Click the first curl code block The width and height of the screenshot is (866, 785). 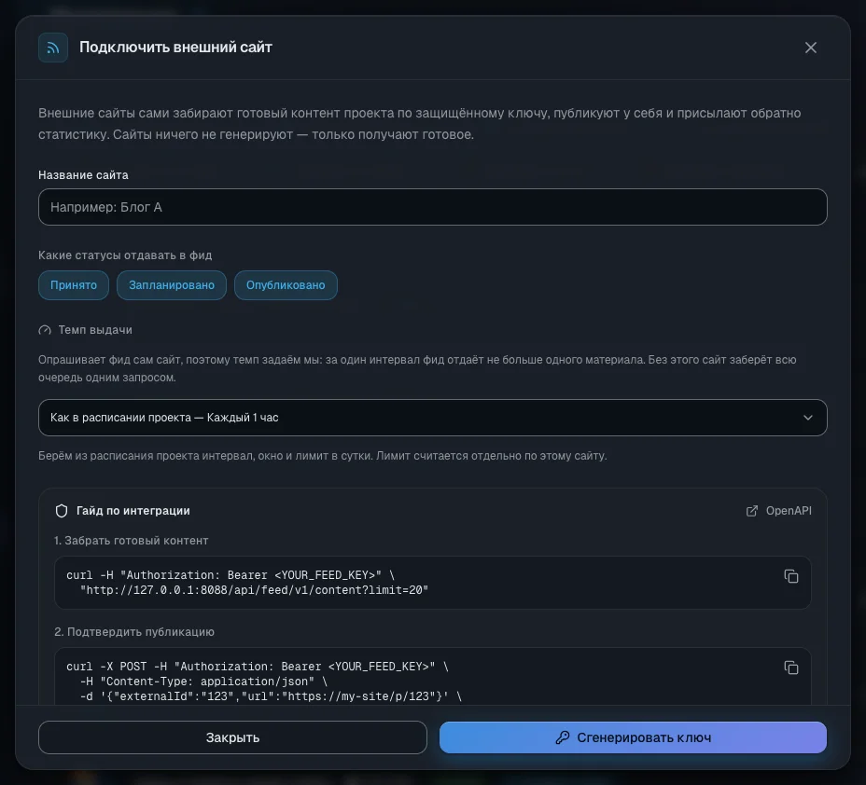click(x=432, y=583)
